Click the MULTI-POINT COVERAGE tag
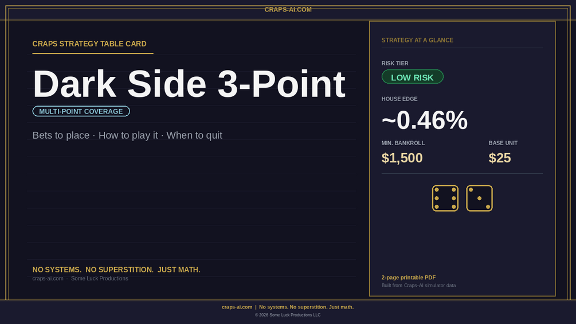Image resolution: width=576 pixels, height=324 pixels. click(81, 111)
